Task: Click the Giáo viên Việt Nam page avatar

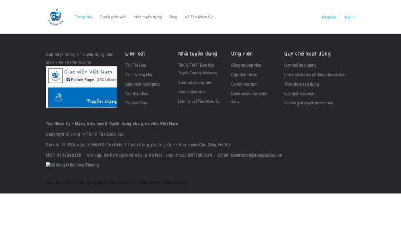Action: [x=56, y=76]
